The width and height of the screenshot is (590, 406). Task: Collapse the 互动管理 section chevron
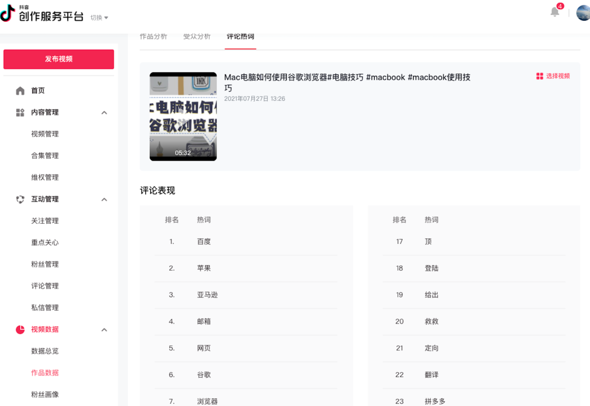[104, 199]
